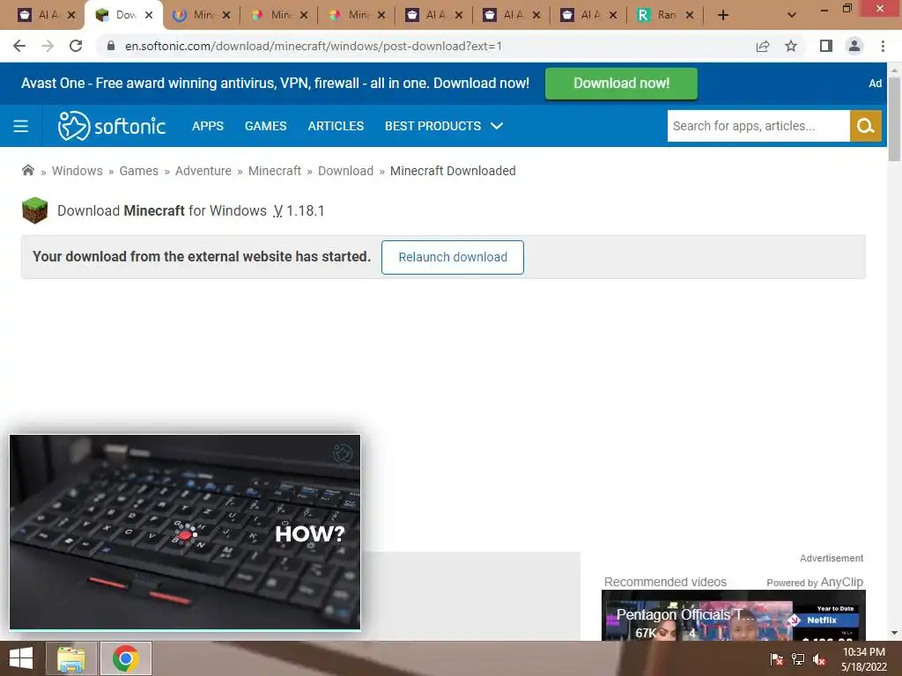Click the Windows breadcrumb link

coord(78,171)
